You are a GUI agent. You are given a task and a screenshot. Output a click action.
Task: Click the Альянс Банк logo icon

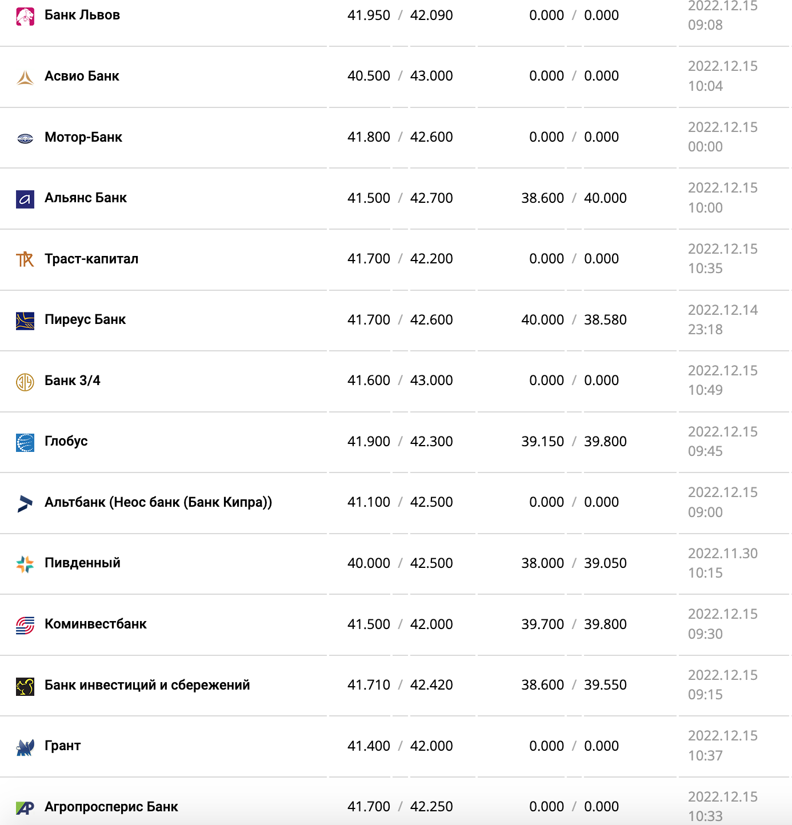(x=25, y=199)
